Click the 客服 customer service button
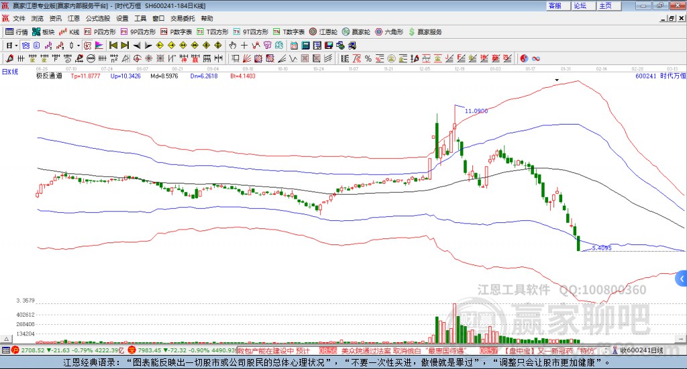Screen dimensions: 687x369 point(558,5)
